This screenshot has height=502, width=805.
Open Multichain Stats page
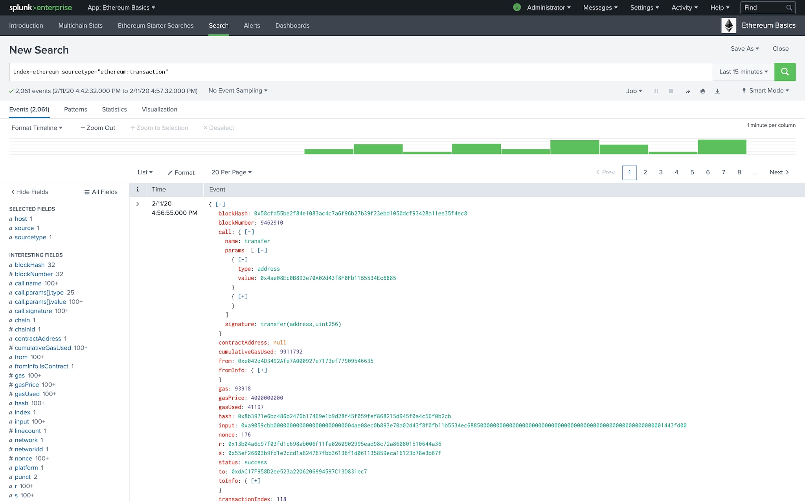pos(80,26)
